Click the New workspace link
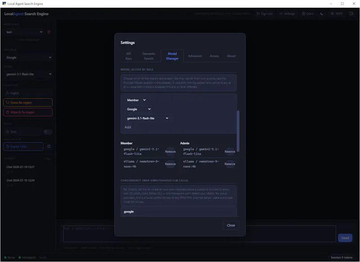Screen dimensions: 360x262 tap(28, 40)
